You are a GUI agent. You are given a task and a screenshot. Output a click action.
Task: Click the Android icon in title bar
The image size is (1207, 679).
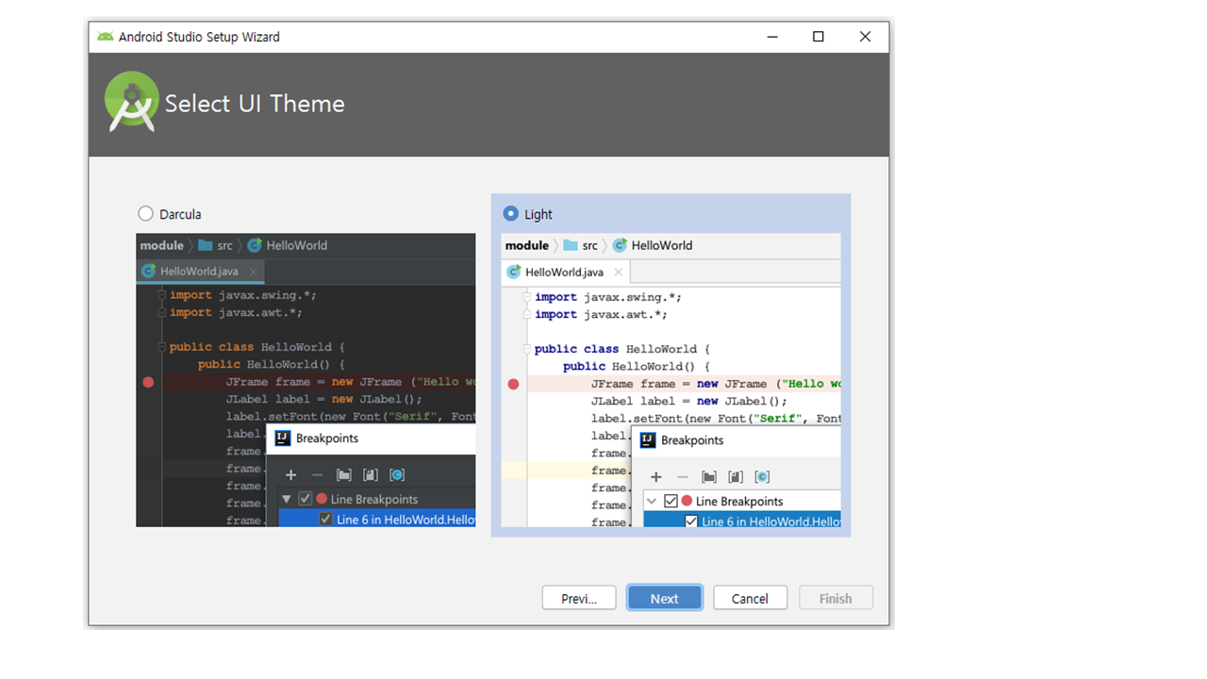pos(105,37)
